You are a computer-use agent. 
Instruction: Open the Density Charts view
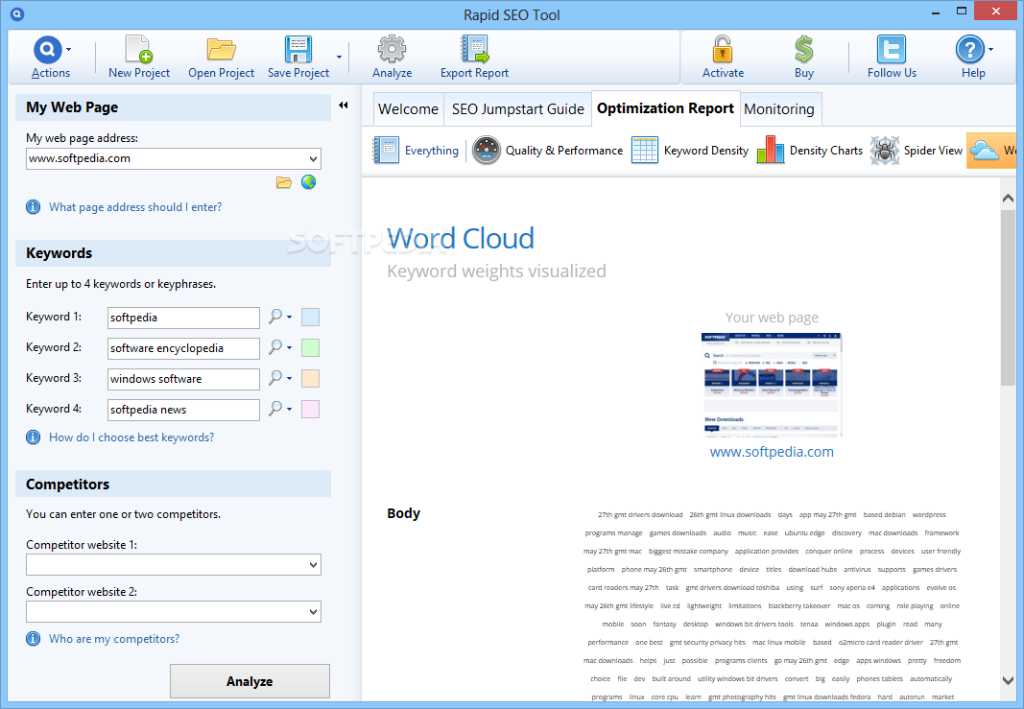(x=809, y=151)
